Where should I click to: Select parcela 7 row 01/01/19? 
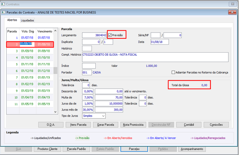click(30, 77)
